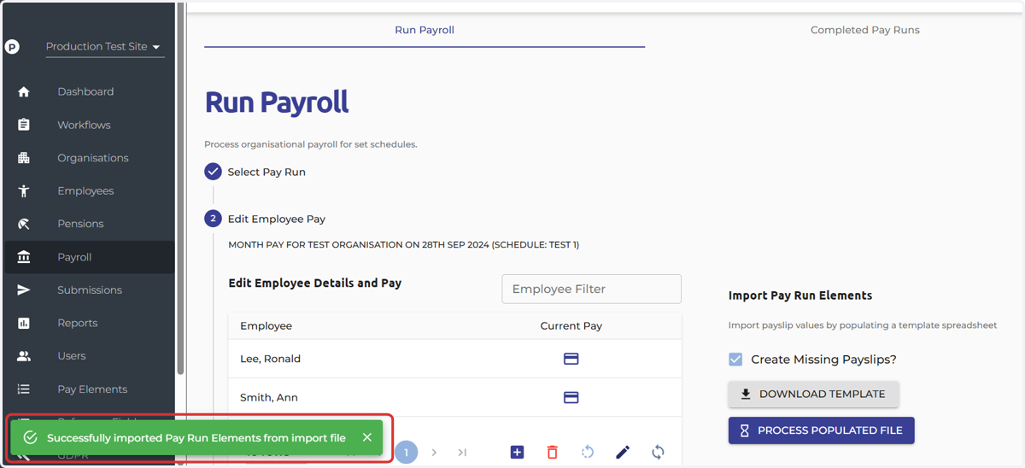The image size is (1025, 468).
Task: Open Employees from the sidebar menu
Action: click(85, 191)
